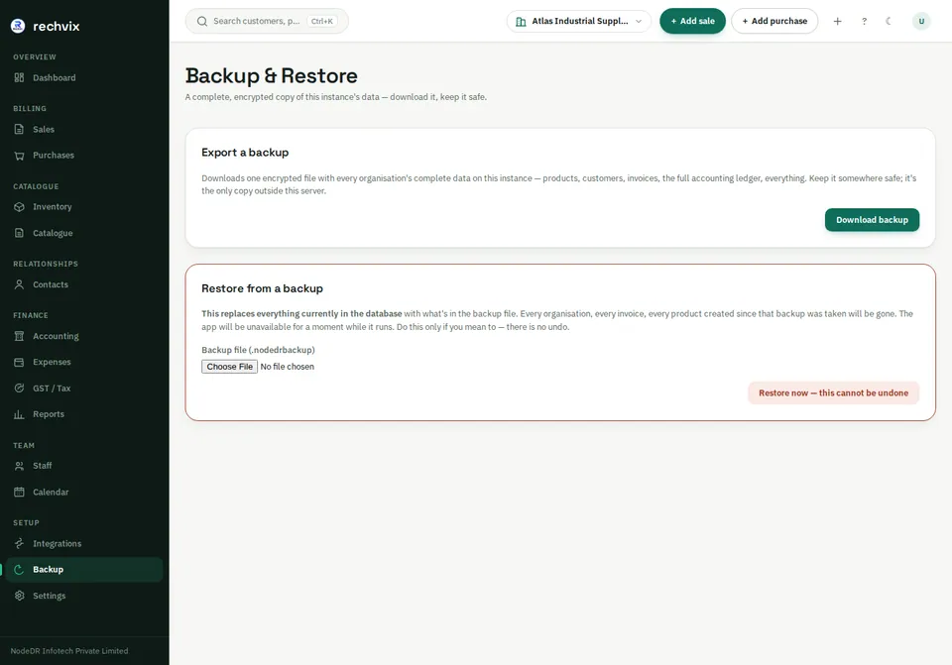This screenshot has width=952, height=665.
Task: Open Expenses page
Action: point(84,362)
